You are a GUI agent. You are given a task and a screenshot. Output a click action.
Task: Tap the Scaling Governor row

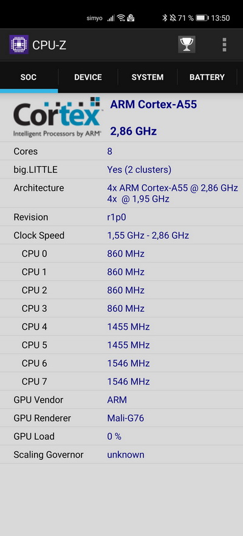[122, 454]
